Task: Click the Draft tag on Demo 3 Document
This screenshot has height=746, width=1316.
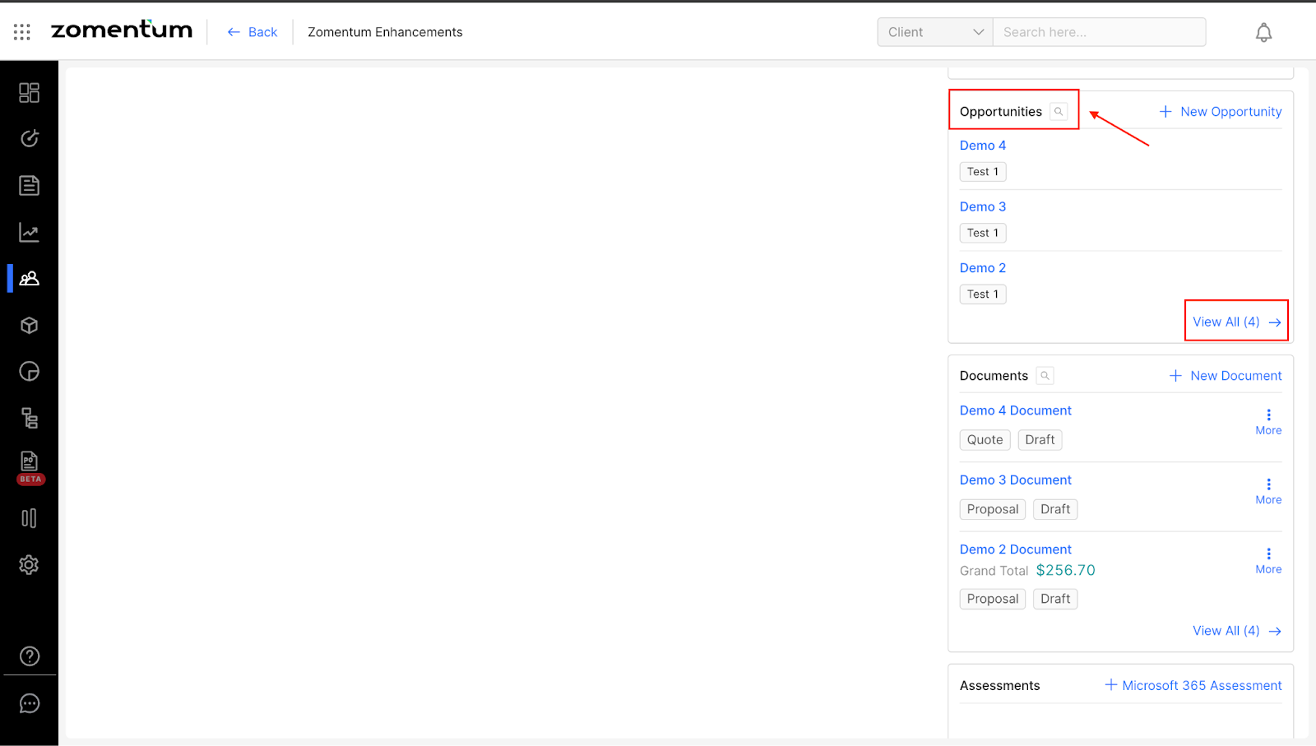Action: [x=1055, y=509]
